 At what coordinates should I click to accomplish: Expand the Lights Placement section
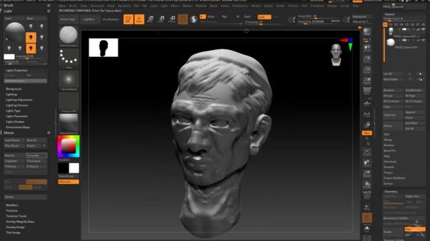pyautogui.click(x=17, y=116)
